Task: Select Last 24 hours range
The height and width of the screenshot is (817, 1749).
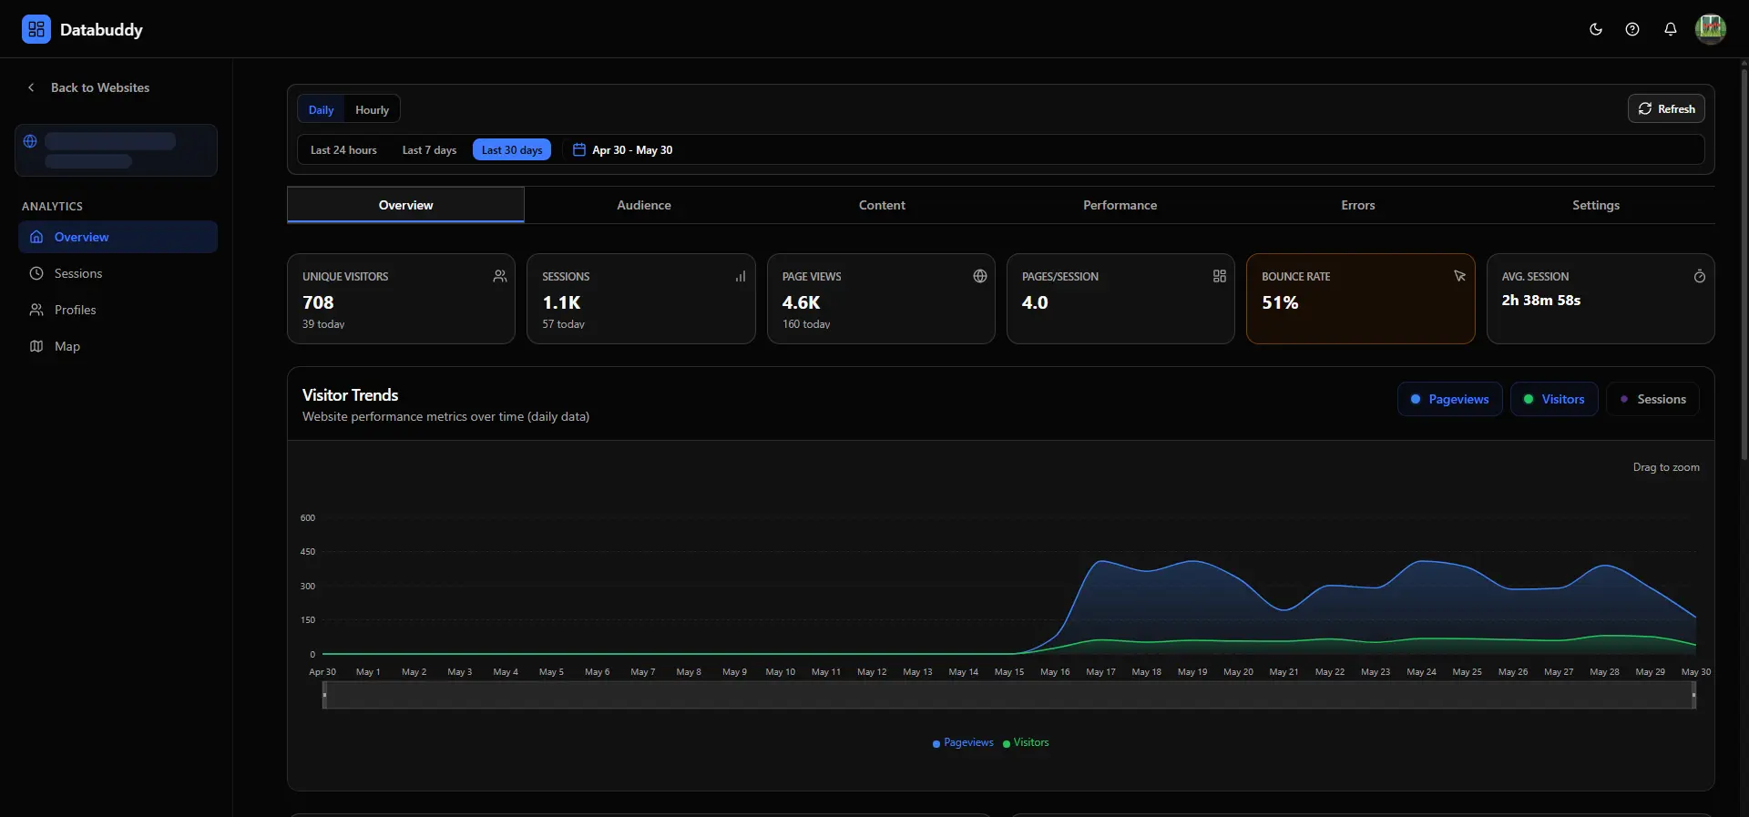Action: pyautogui.click(x=343, y=149)
